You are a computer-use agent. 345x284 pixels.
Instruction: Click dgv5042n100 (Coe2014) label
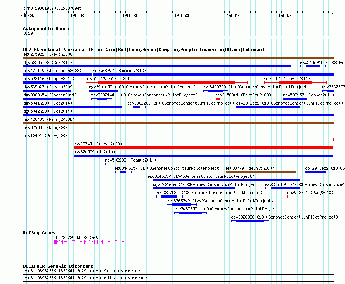pos(48,111)
